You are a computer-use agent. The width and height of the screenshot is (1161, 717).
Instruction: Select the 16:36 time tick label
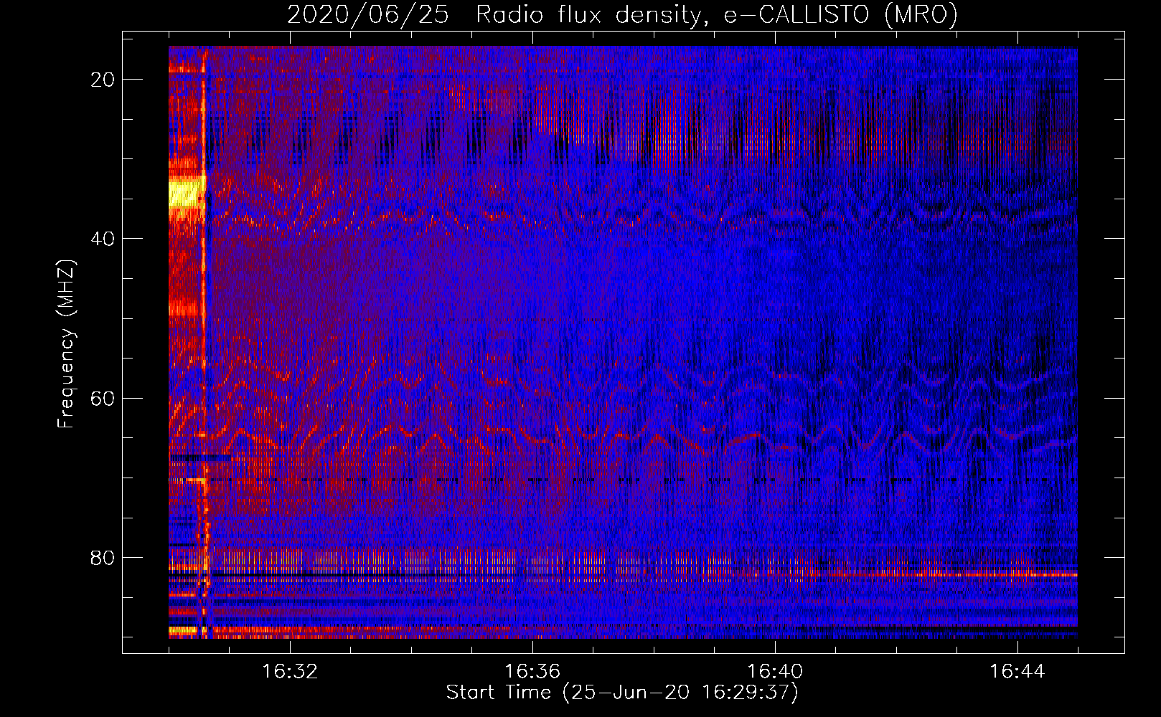(532, 672)
